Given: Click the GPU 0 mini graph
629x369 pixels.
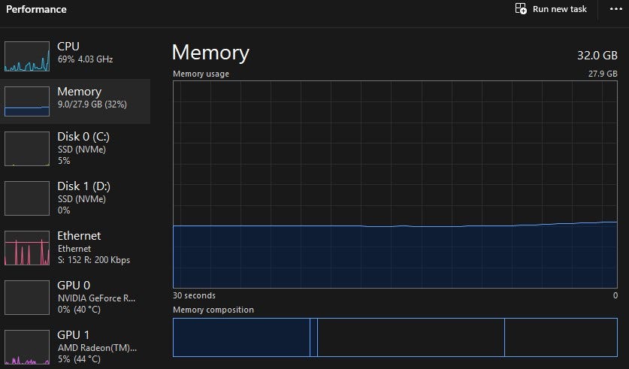Looking at the screenshot, I should (28, 298).
